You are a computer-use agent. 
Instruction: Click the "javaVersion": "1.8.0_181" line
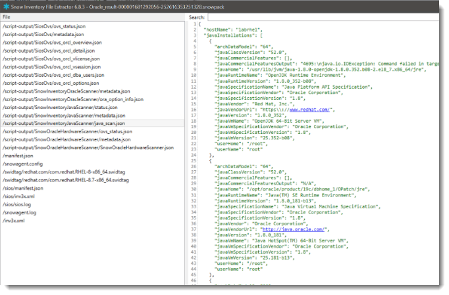[x=250, y=235]
